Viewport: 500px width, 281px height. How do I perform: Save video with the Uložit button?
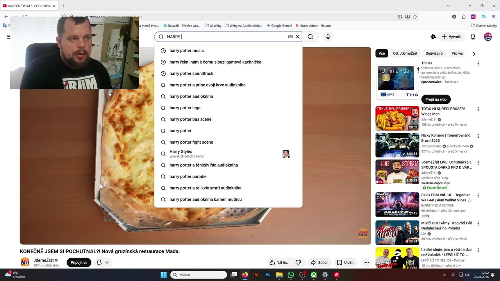[x=345, y=263]
